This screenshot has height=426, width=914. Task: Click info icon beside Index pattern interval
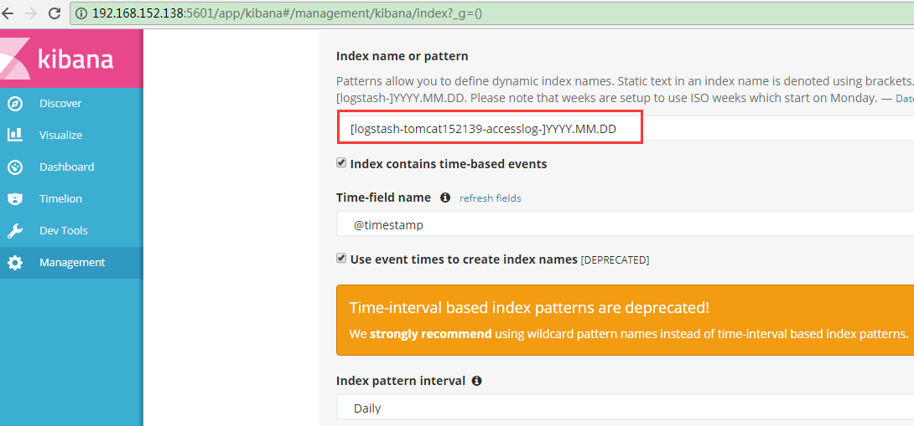[477, 381]
